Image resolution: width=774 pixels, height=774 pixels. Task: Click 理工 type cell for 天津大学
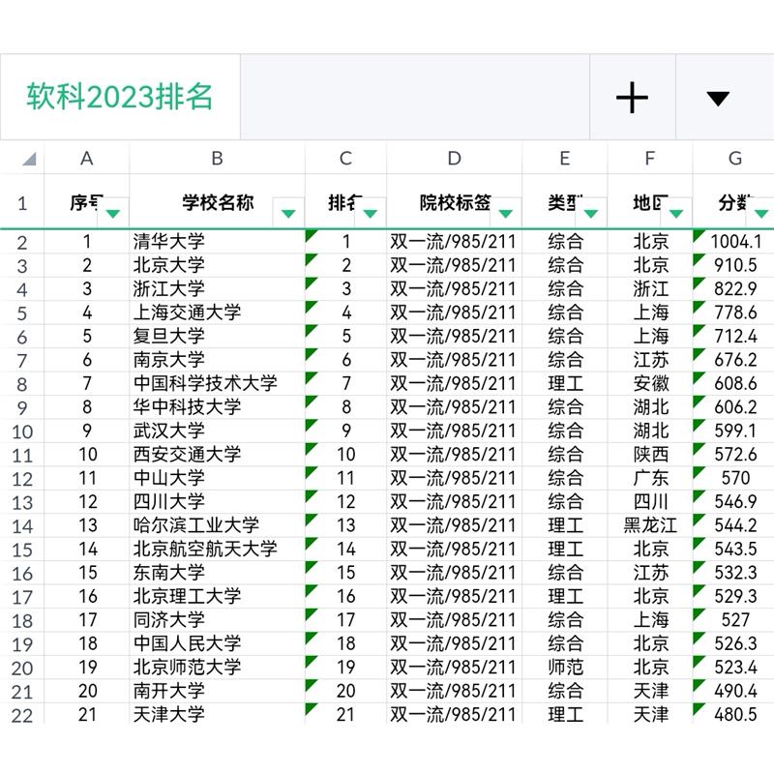[565, 714]
